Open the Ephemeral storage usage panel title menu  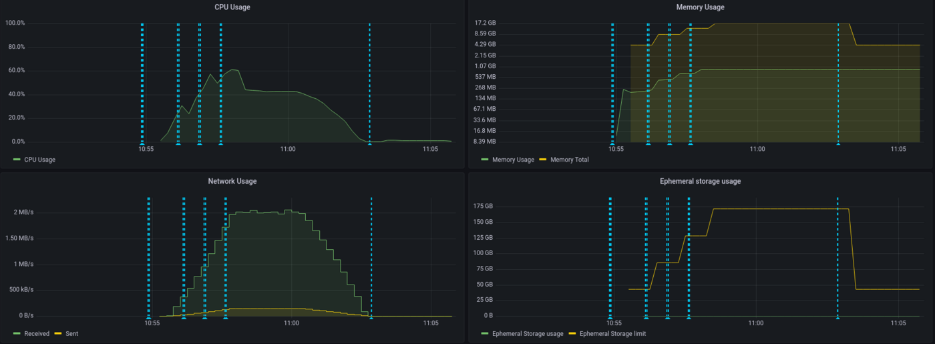(700, 181)
